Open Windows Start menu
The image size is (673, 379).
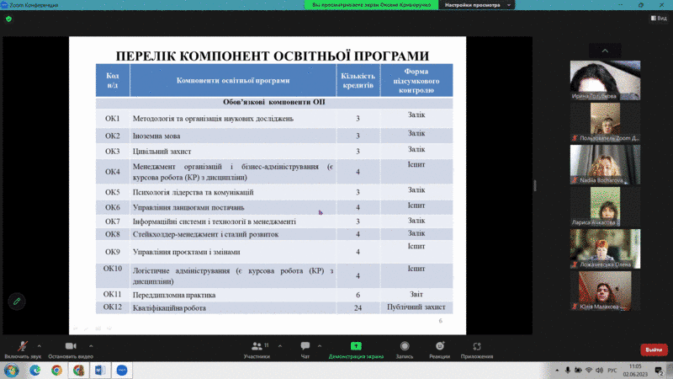pos(12,370)
